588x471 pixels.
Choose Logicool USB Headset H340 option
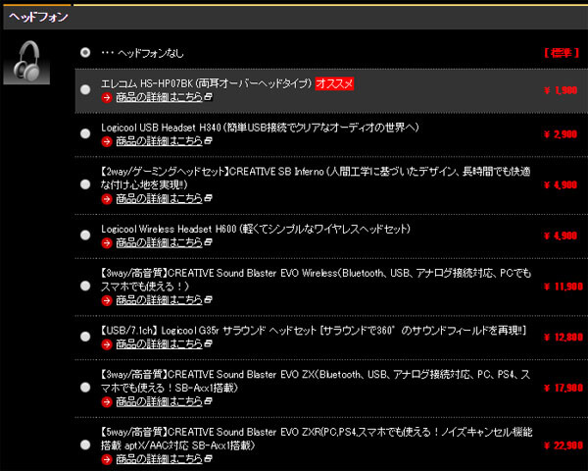[85, 133]
